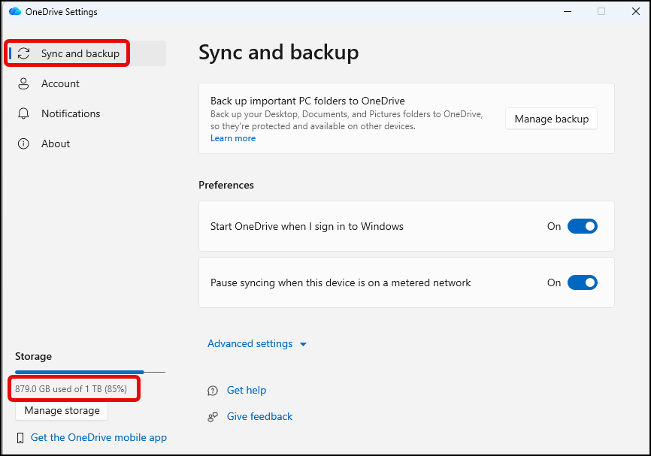This screenshot has height=456, width=651.
Task: Click the About info icon
Action: point(24,143)
